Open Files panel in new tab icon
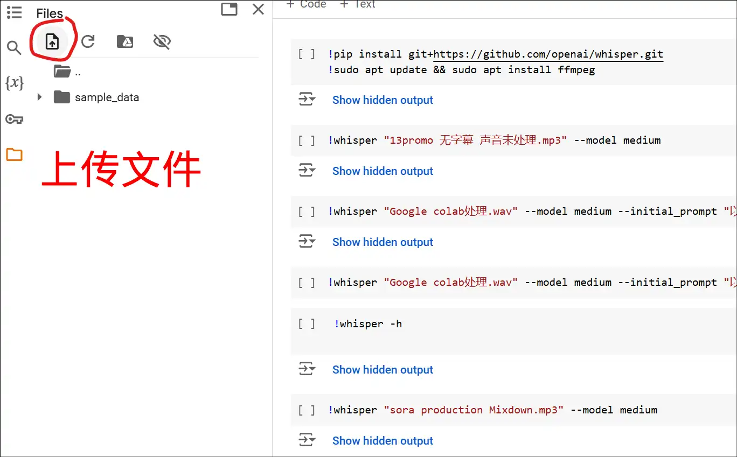This screenshot has width=737, height=457. [229, 9]
